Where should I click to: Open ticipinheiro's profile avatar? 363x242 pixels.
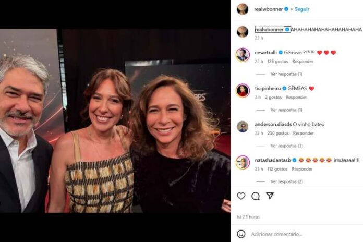tap(243, 90)
